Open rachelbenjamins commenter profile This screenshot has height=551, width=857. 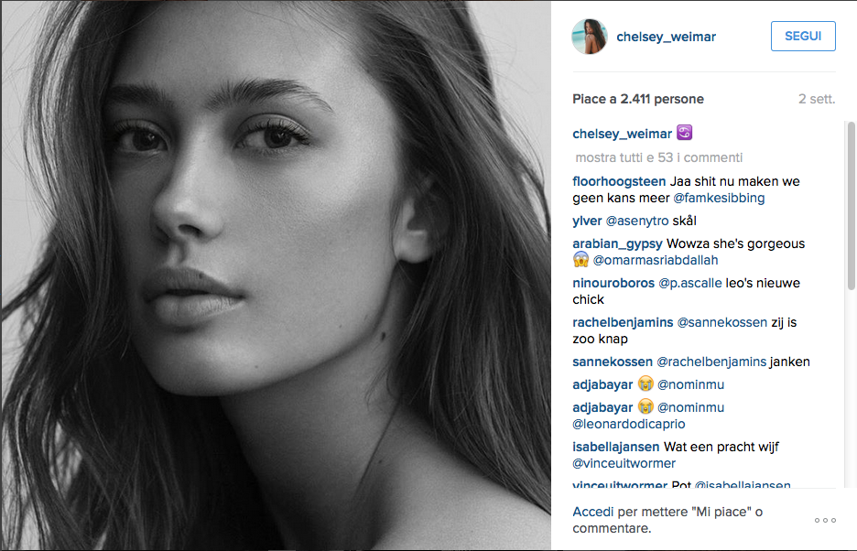point(623,322)
